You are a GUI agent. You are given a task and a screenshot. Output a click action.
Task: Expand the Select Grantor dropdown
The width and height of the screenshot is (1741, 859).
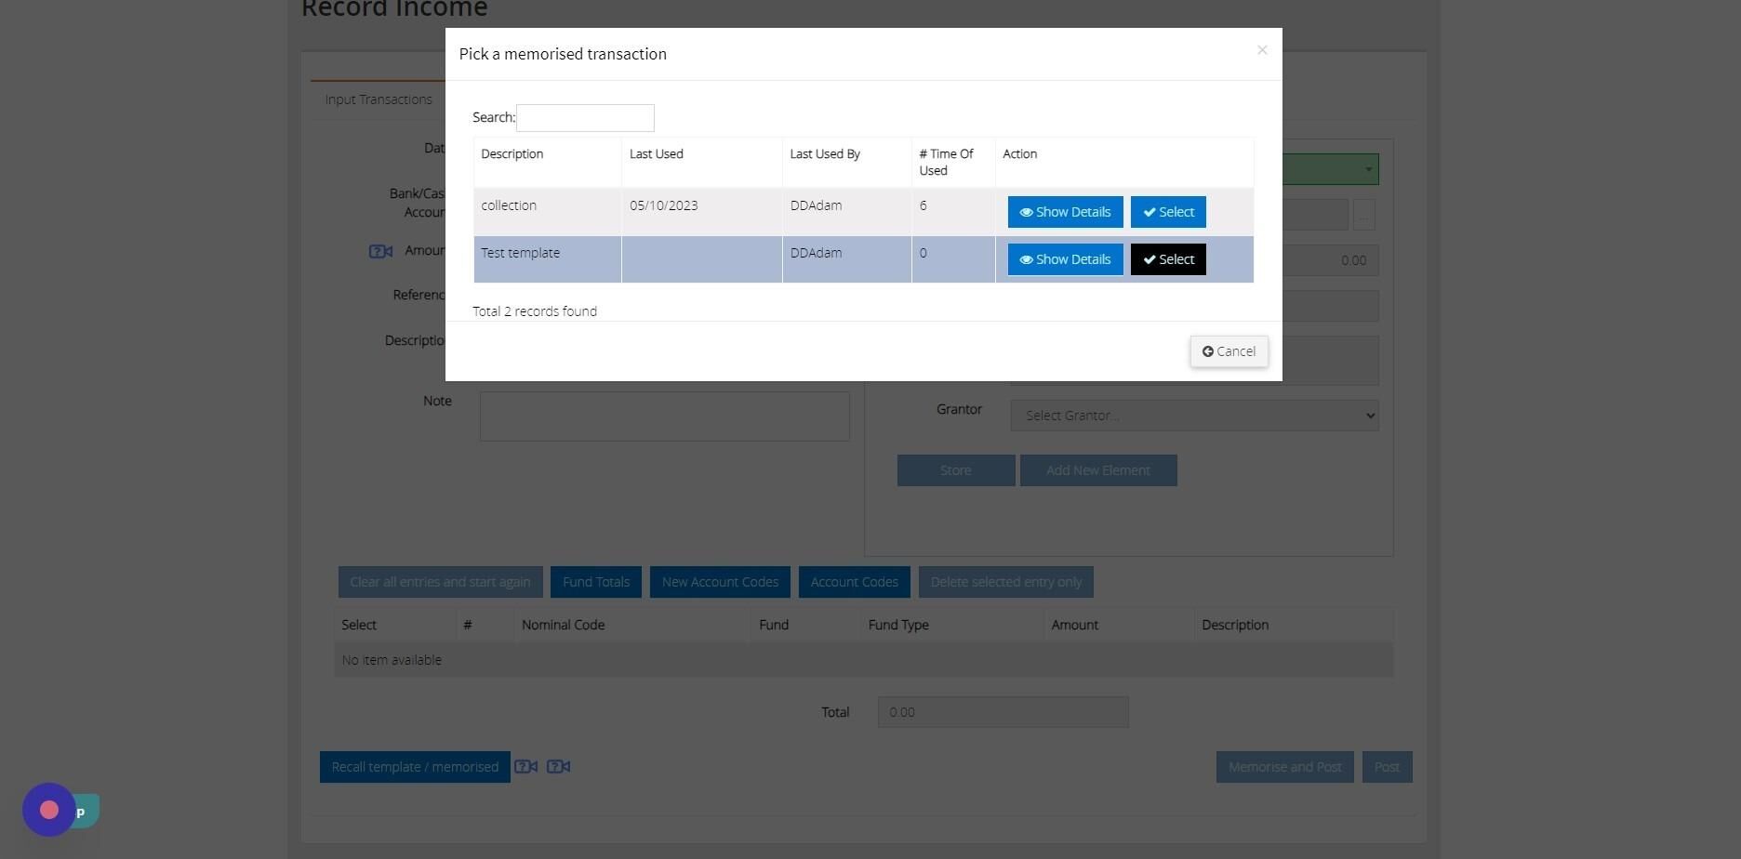click(1194, 416)
